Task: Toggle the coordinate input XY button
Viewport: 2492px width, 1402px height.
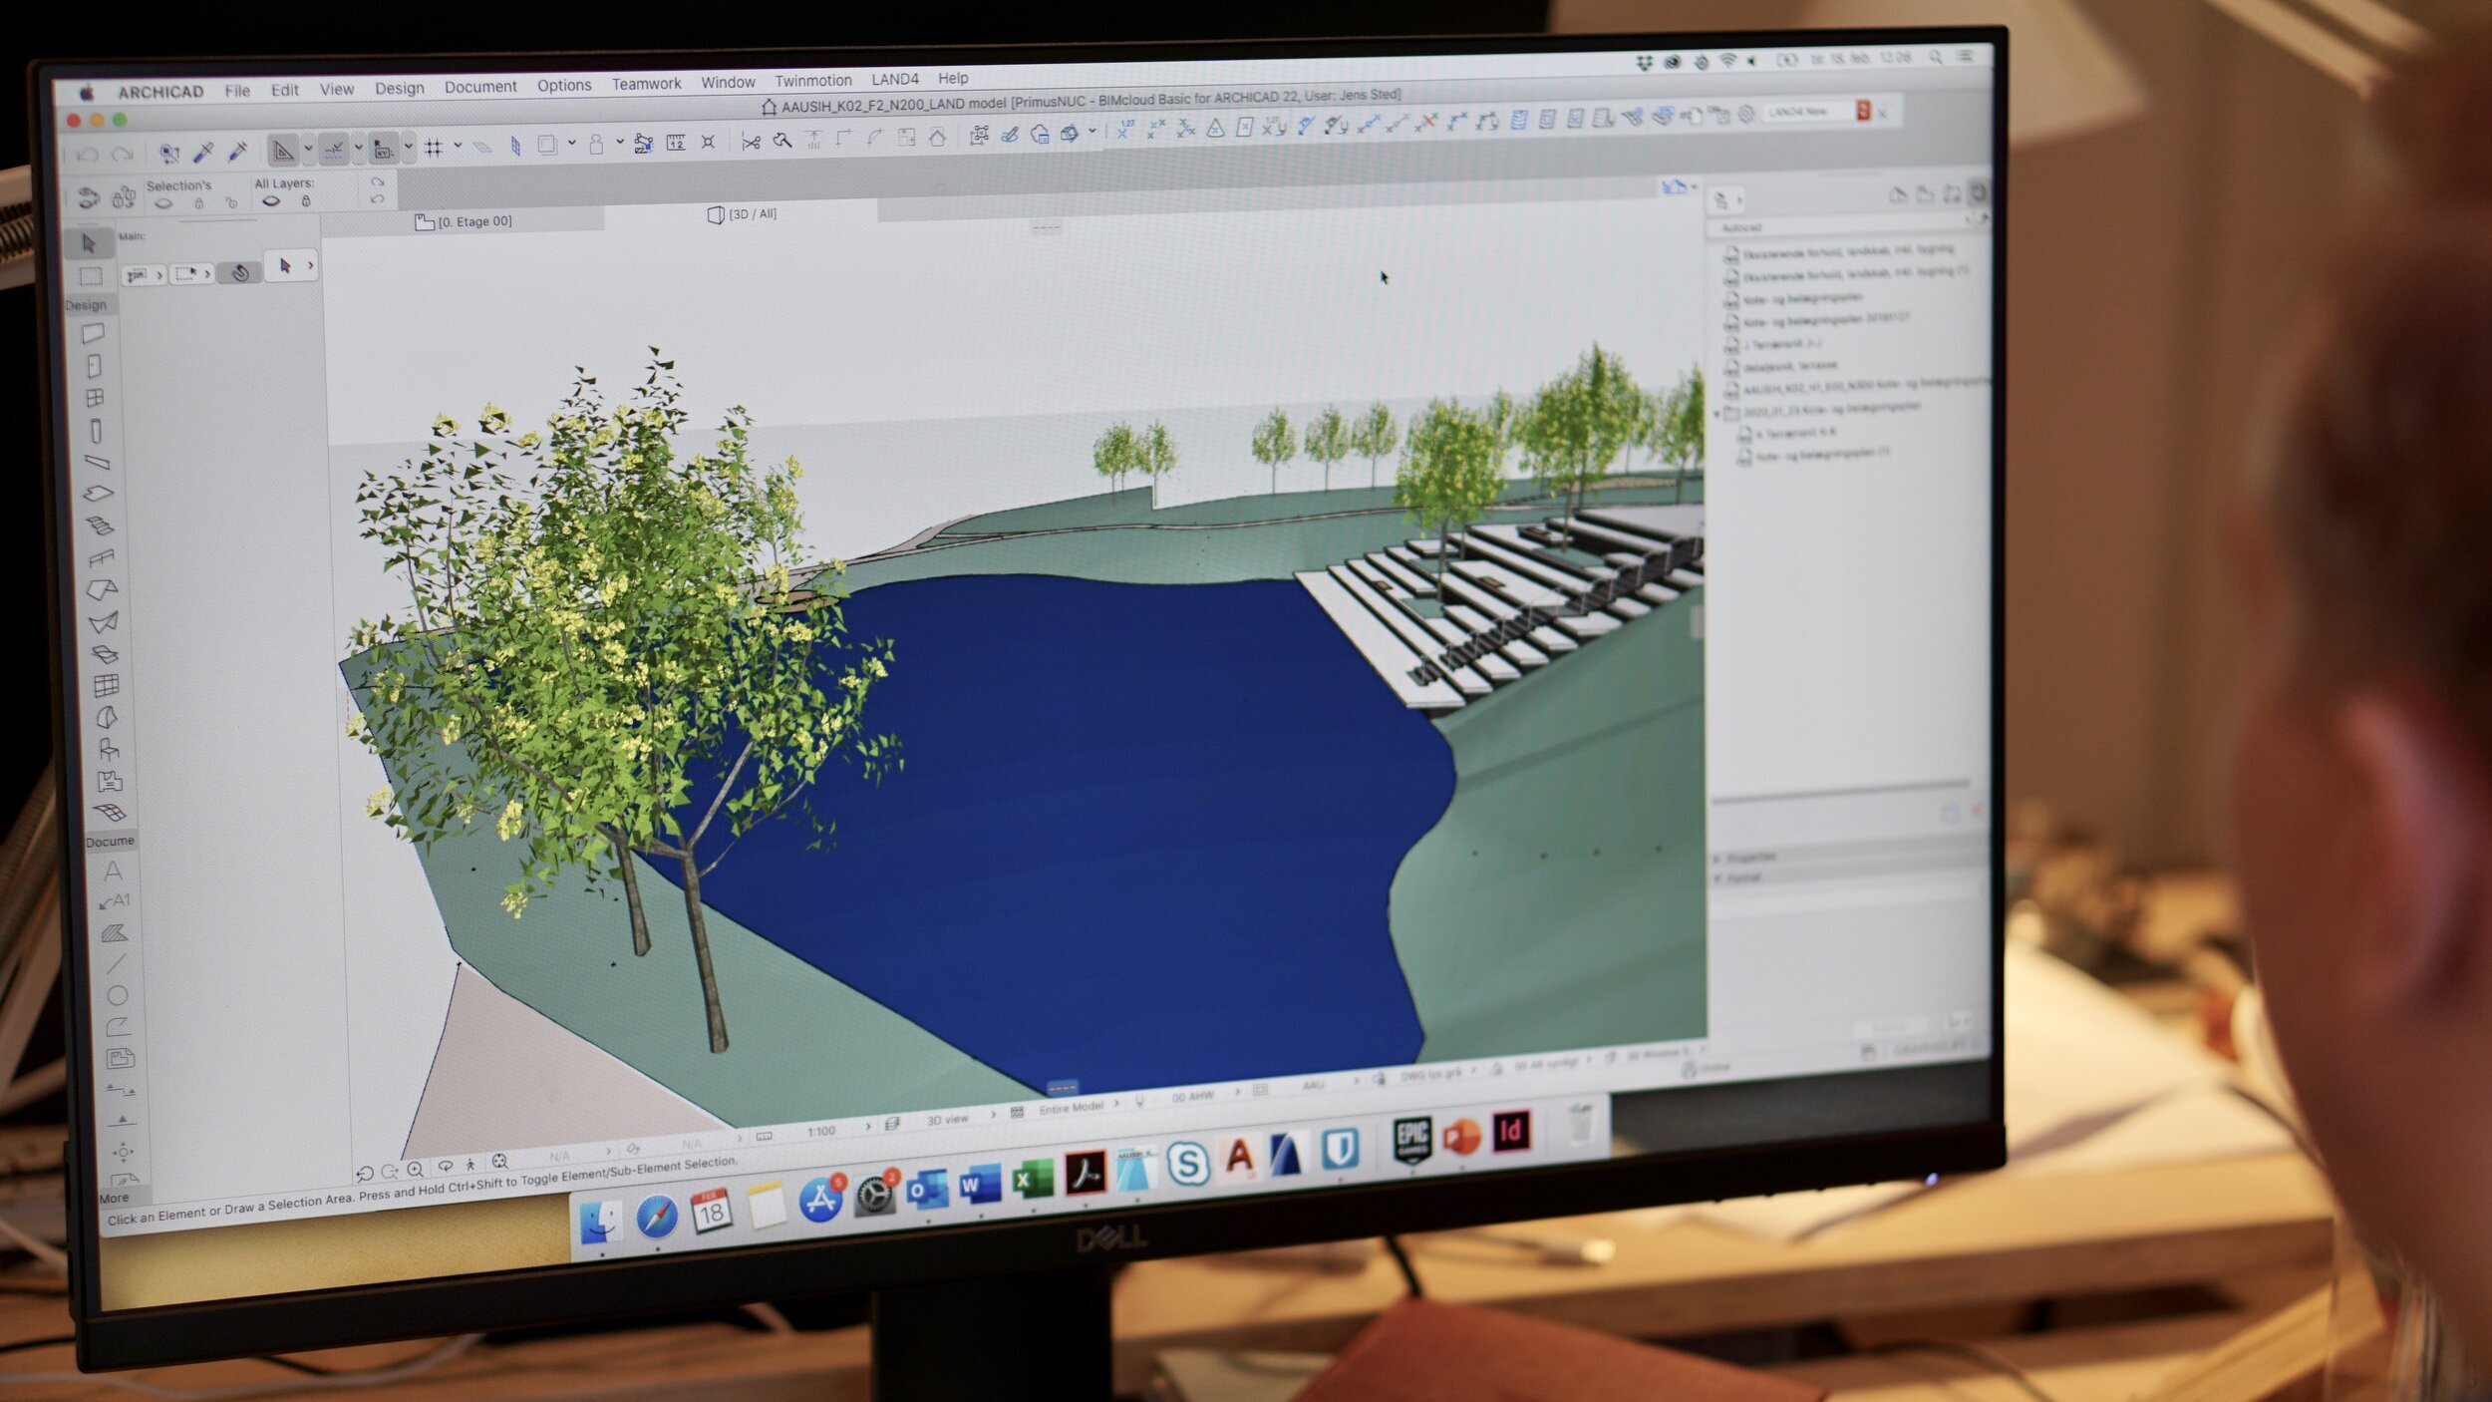Action: pos(383,149)
